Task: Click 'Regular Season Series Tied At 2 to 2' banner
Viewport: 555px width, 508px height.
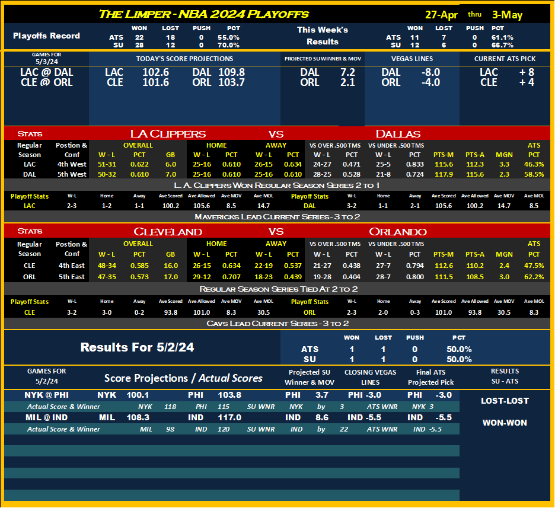Action: pos(278,289)
